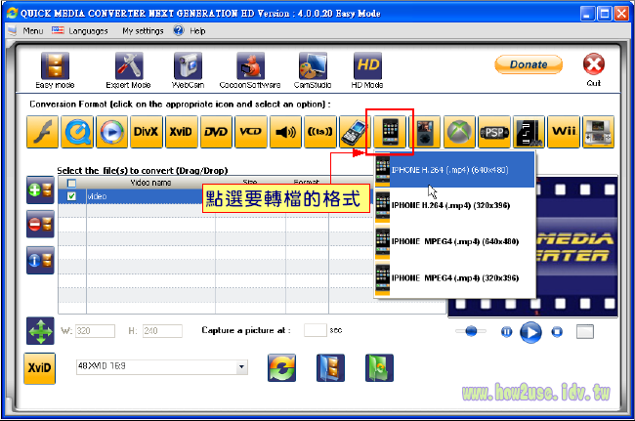Image resolution: width=635 pixels, height=421 pixels.
Task: Uncheck the video file checkbox
Action: point(71,196)
